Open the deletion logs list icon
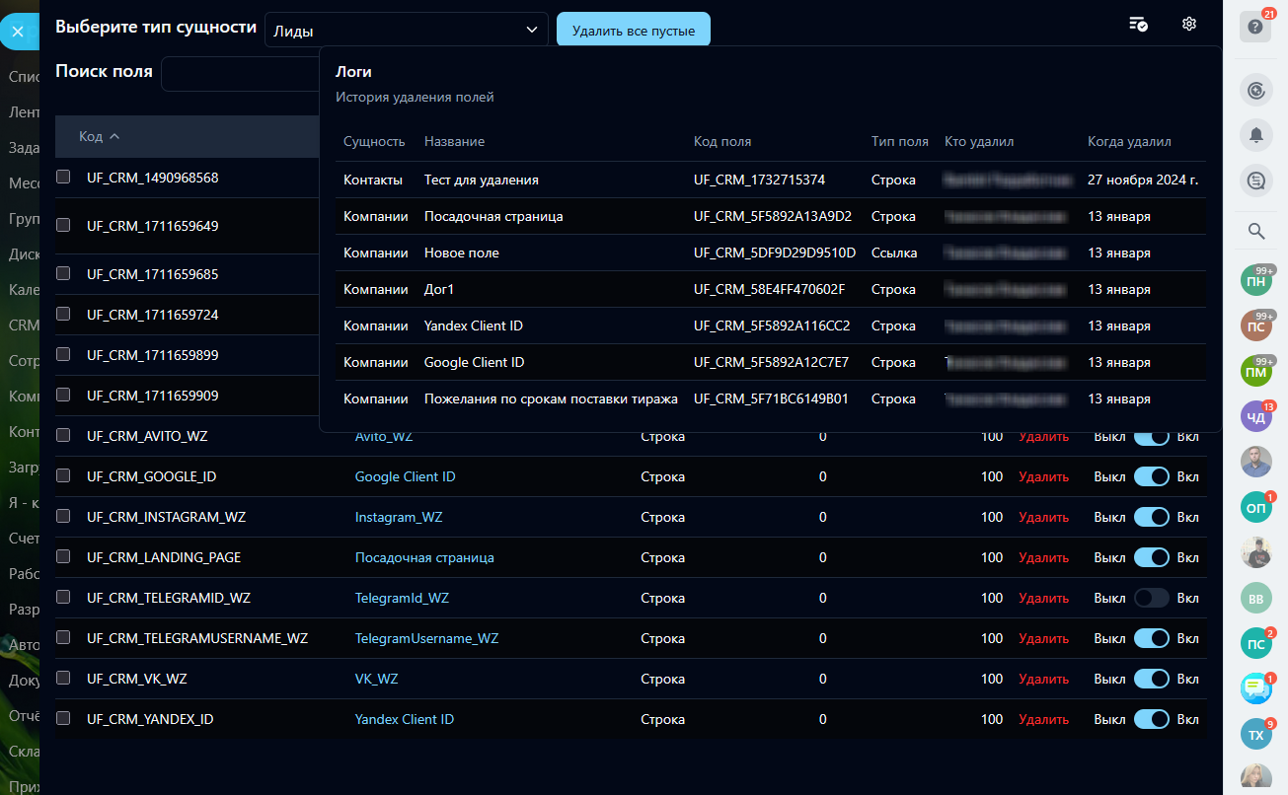This screenshot has width=1288, height=795. [x=1138, y=25]
